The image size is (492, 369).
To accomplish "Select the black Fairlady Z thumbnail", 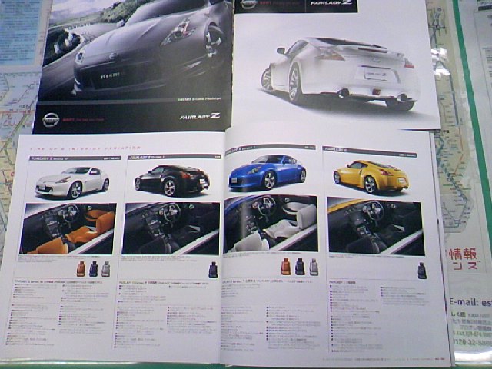I will pos(172,180).
